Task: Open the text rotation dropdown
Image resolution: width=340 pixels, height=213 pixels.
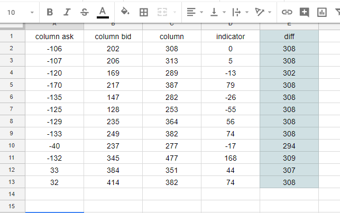Action: point(263,12)
